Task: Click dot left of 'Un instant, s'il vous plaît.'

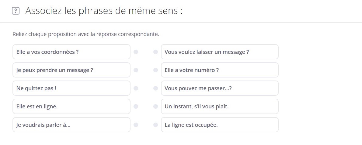Action: (155, 106)
